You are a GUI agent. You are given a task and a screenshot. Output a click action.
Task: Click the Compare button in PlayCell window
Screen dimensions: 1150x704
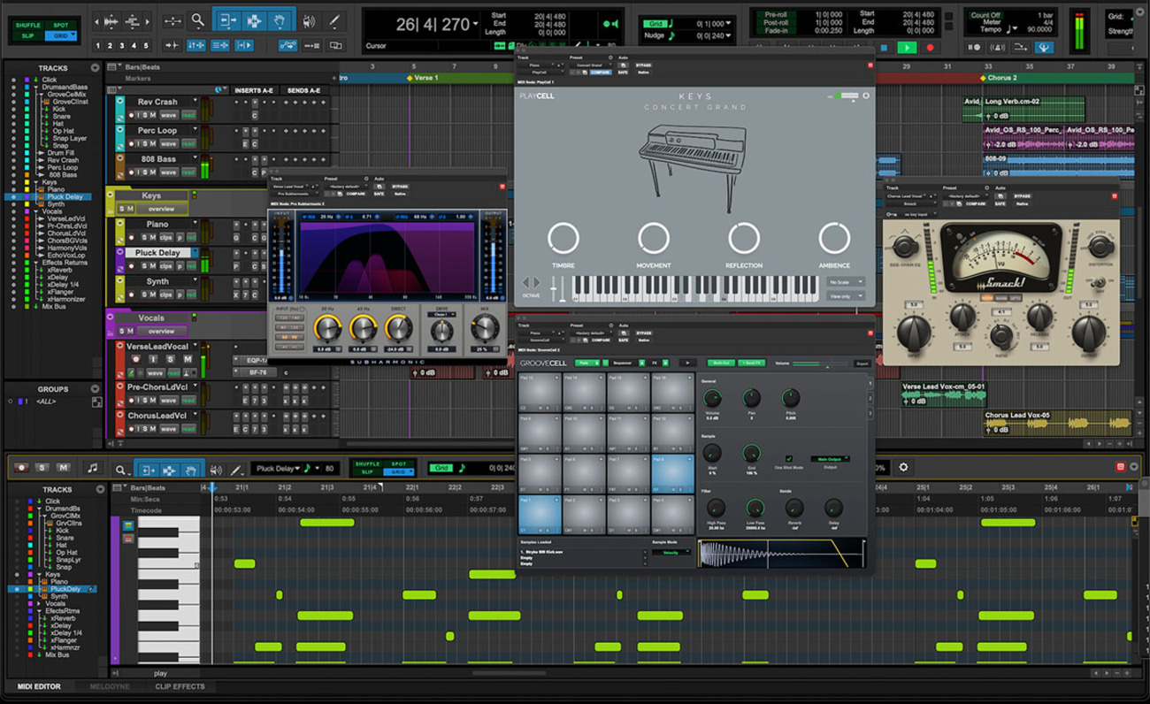coord(601,73)
